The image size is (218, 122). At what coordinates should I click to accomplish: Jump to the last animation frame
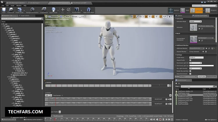pyautogui.click(x=169, y=119)
